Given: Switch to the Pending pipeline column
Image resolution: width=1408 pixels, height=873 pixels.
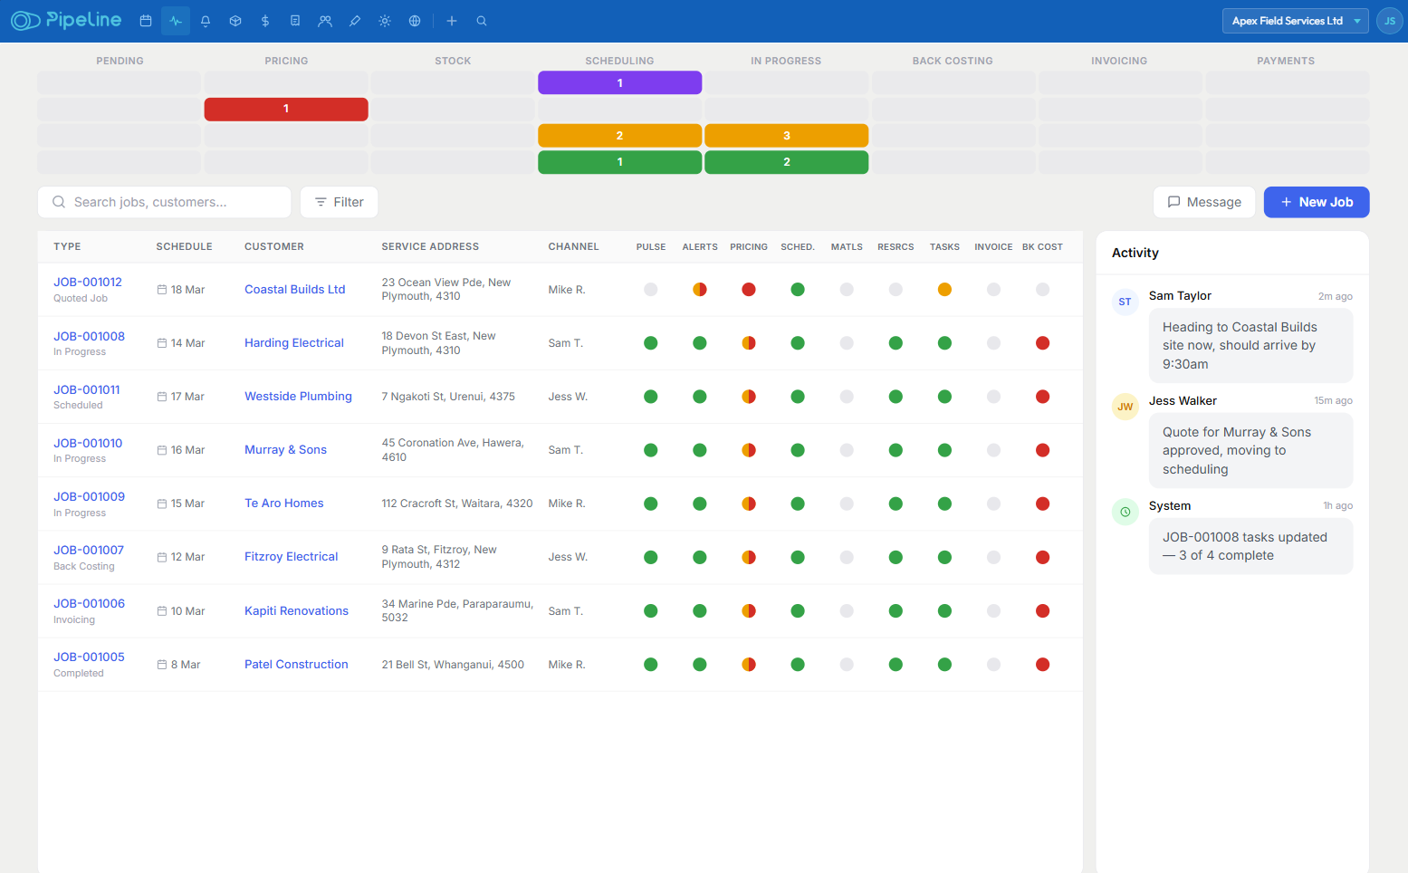Looking at the screenshot, I should coord(120,61).
